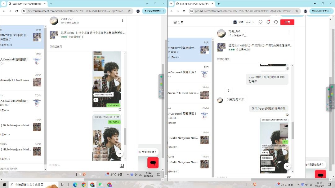
Task: Open the chat bubble icon in Carousell header
Action: 276,22
